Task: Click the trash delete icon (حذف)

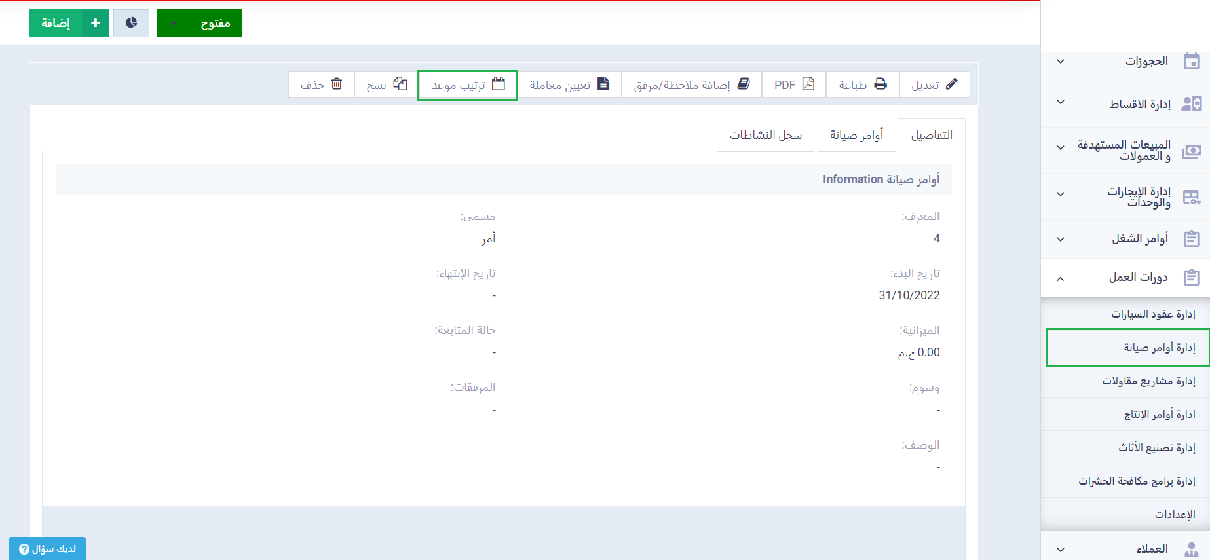Action: point(337,84)
